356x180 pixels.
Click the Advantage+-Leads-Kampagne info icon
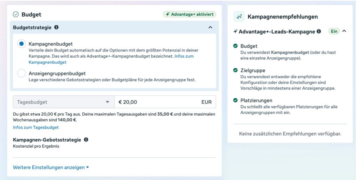319,31
